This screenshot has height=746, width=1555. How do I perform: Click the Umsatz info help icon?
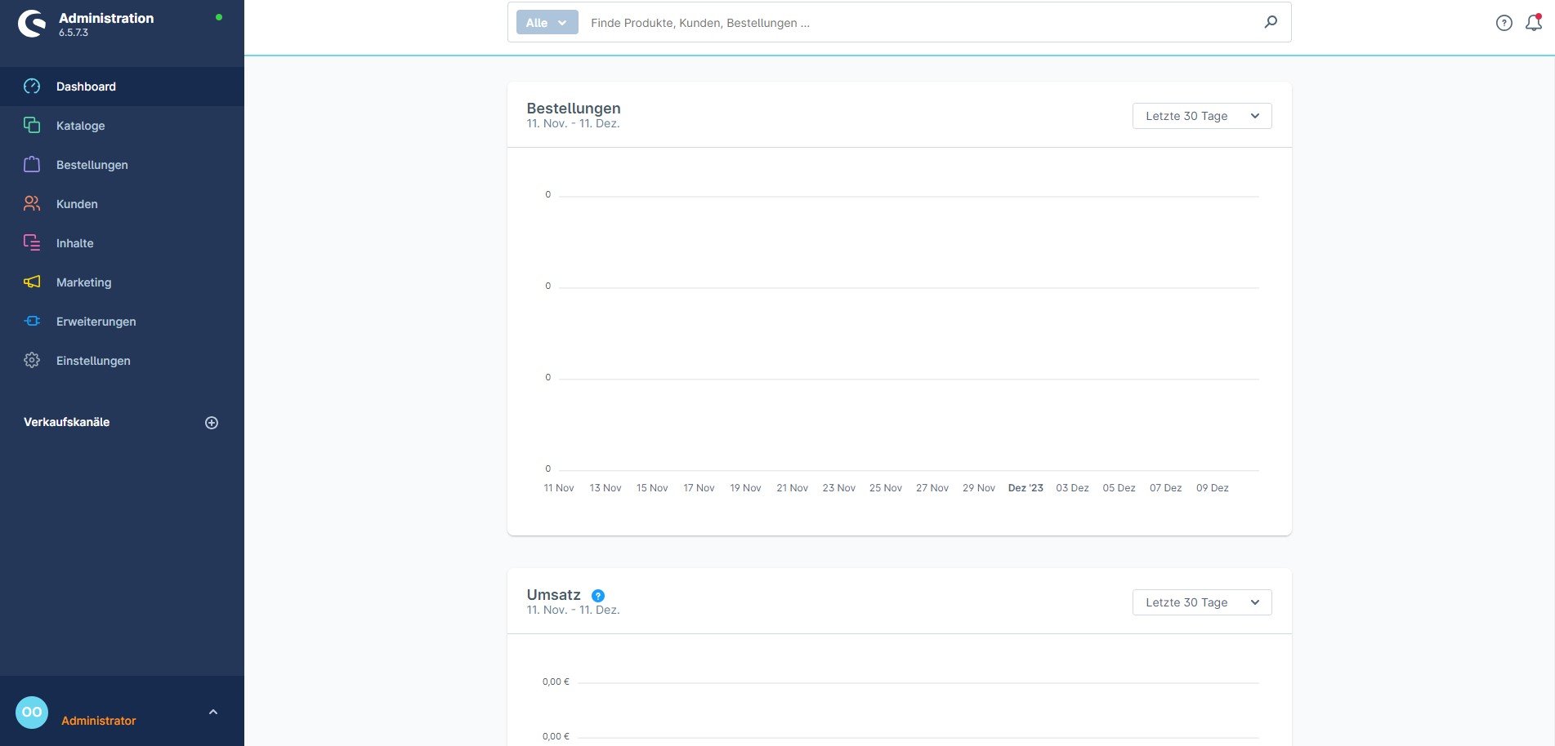597,596
